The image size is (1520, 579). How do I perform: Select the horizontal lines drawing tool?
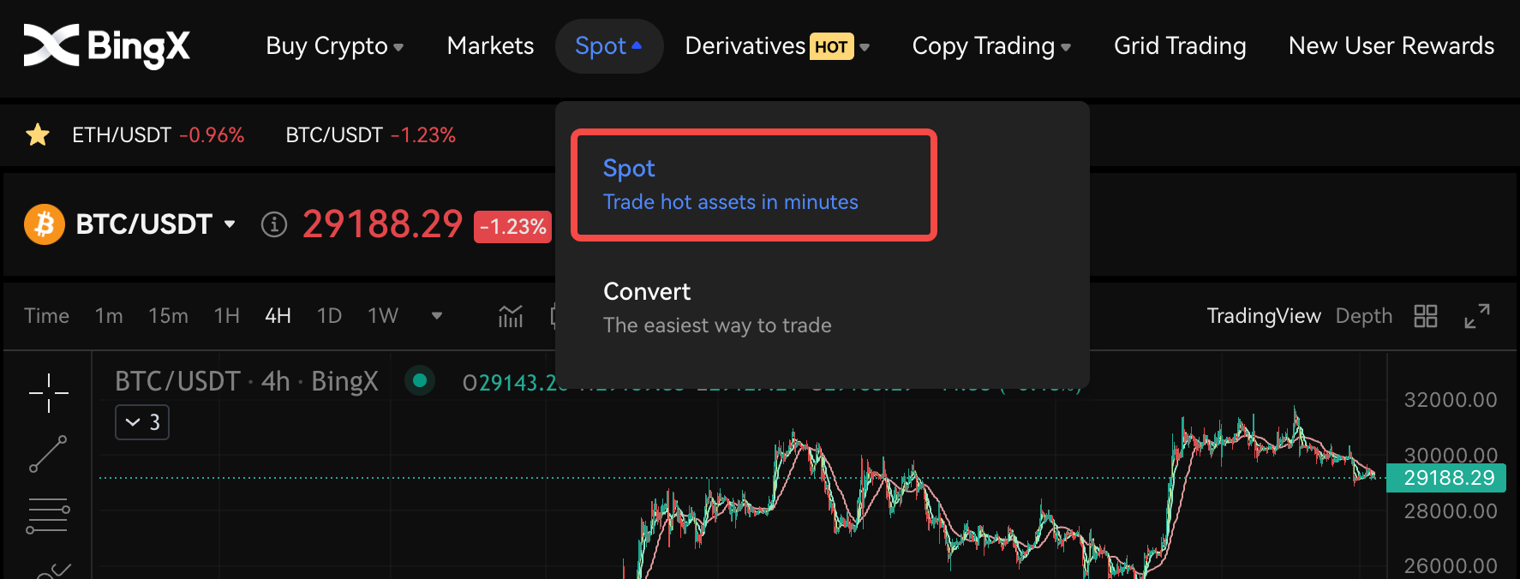48,516
